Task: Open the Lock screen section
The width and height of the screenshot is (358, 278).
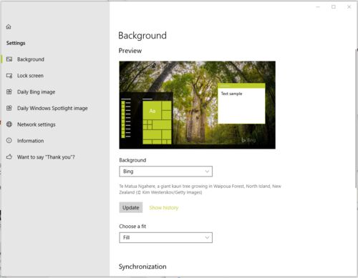Action: 30,76
